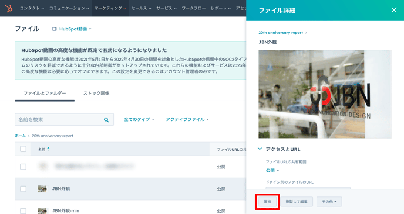The width and height of the screenshot is (404, 214).
Task: Toggle the select-all checkbox in header
Action: (23, 149)
